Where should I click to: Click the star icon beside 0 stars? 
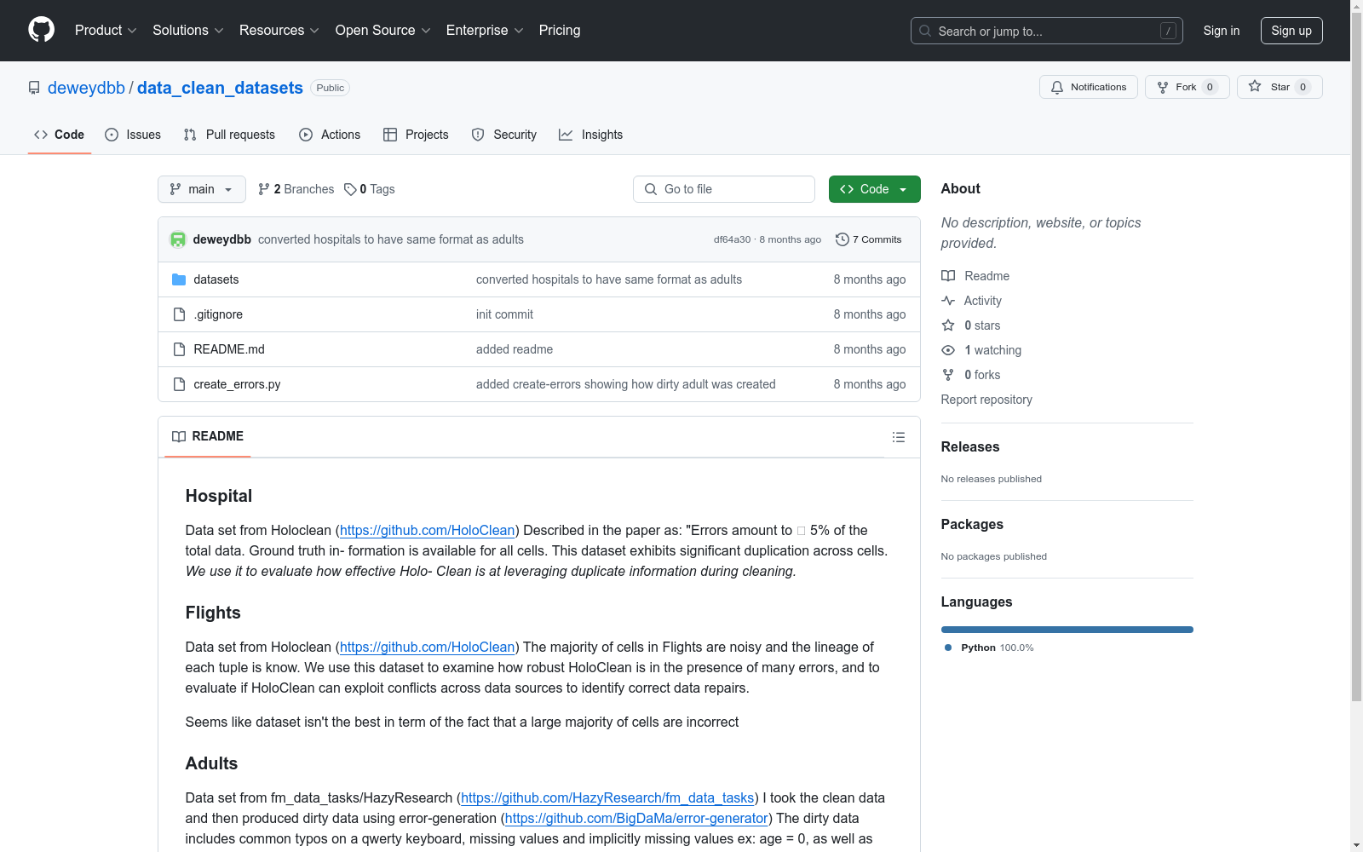[948, 325]
